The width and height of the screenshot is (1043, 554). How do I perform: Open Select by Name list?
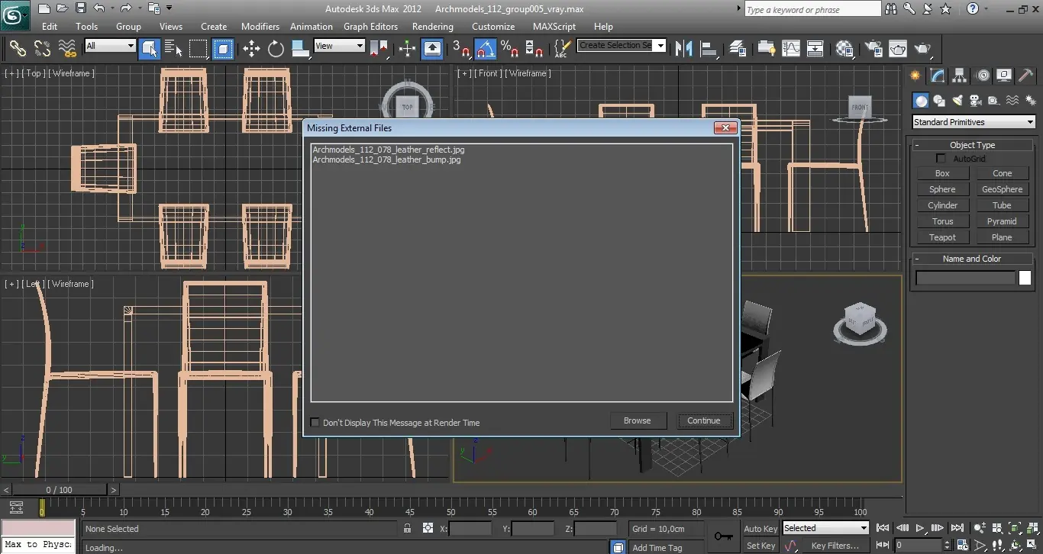[173, 48]
